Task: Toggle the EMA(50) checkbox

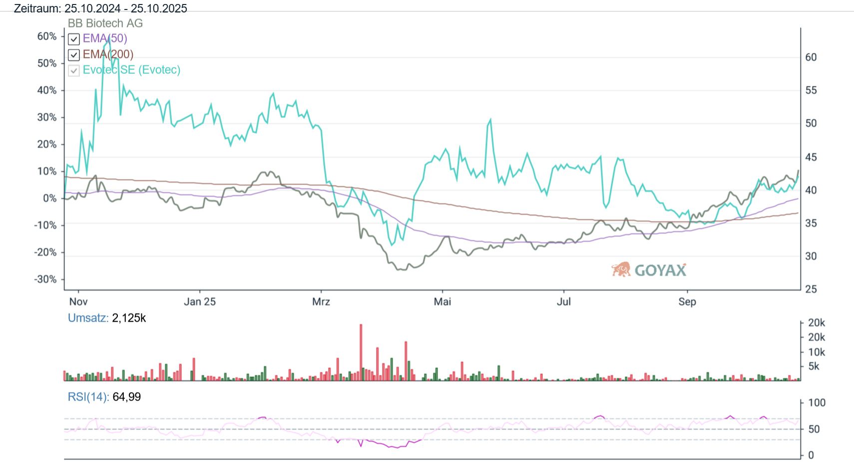Action: click(74, 39)
